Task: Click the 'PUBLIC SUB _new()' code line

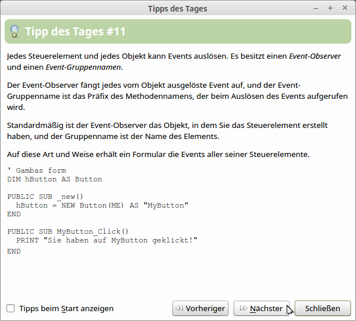Action: coord(45,197)
